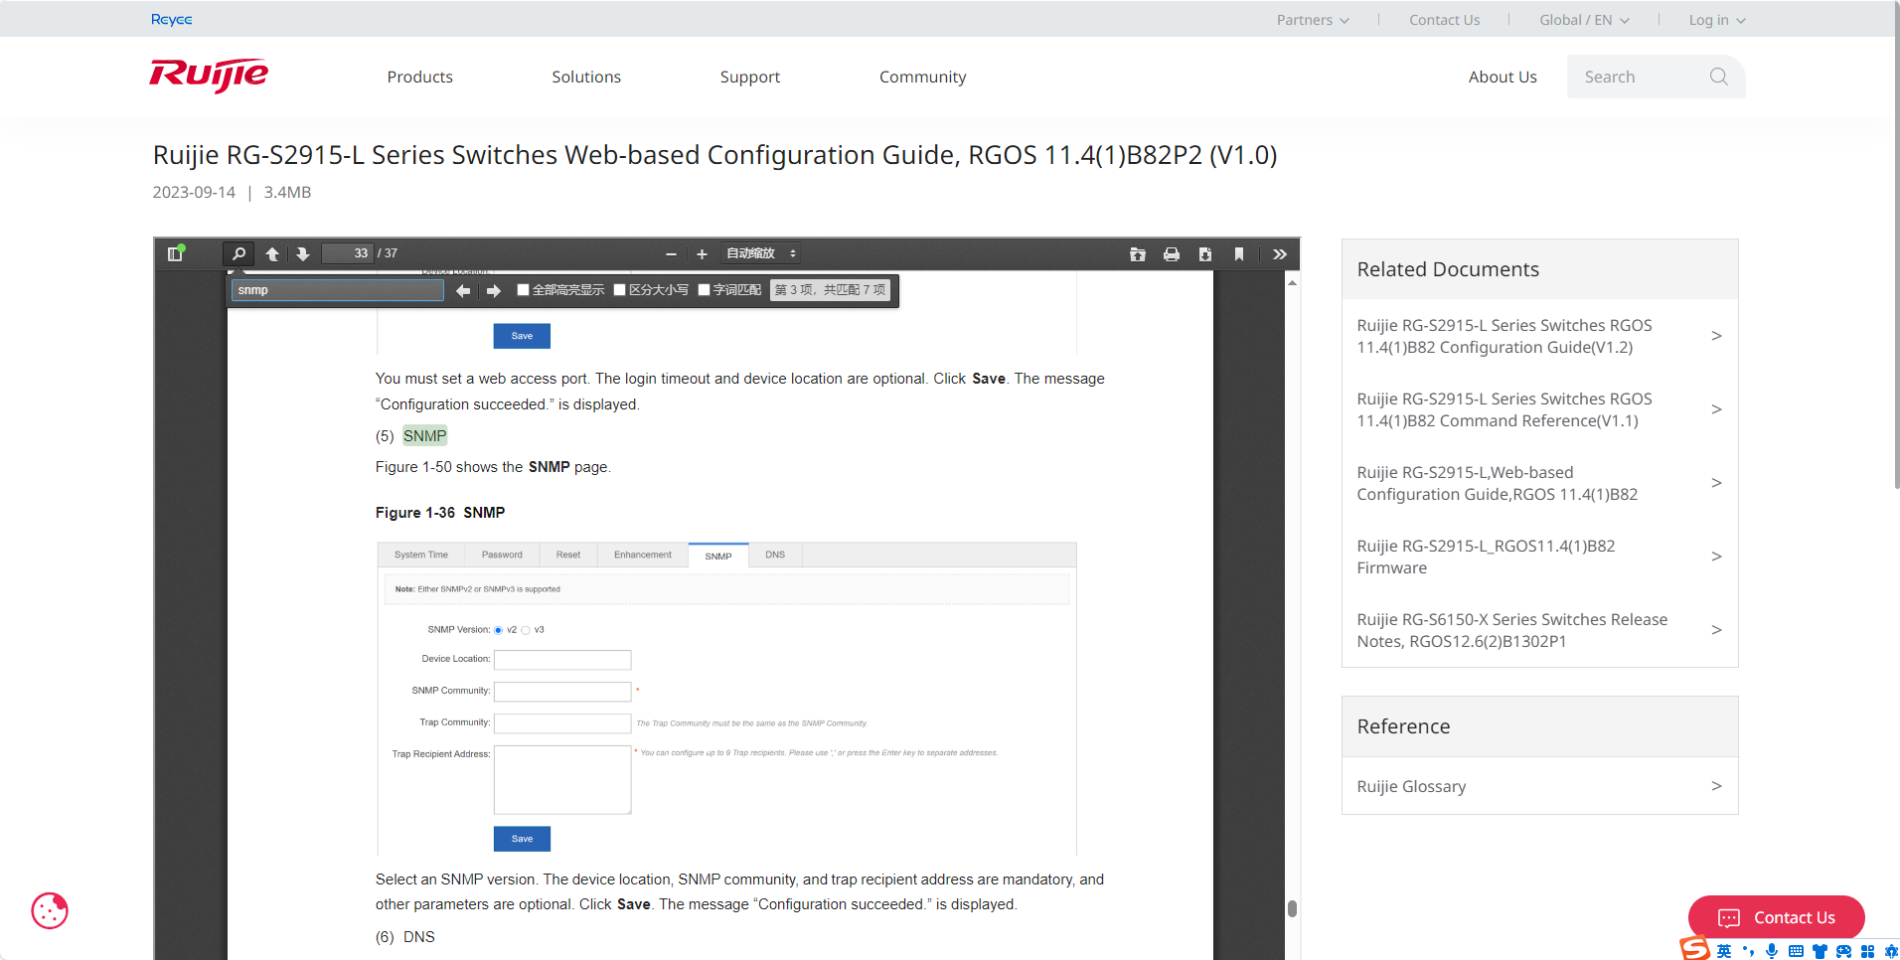Open the Log in dropdown
The height and width of the screenshot is (960, 1900).
1717,20
